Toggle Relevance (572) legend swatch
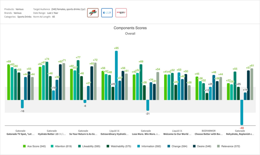Viewport: 260px width, 155px height. (218, 146)
